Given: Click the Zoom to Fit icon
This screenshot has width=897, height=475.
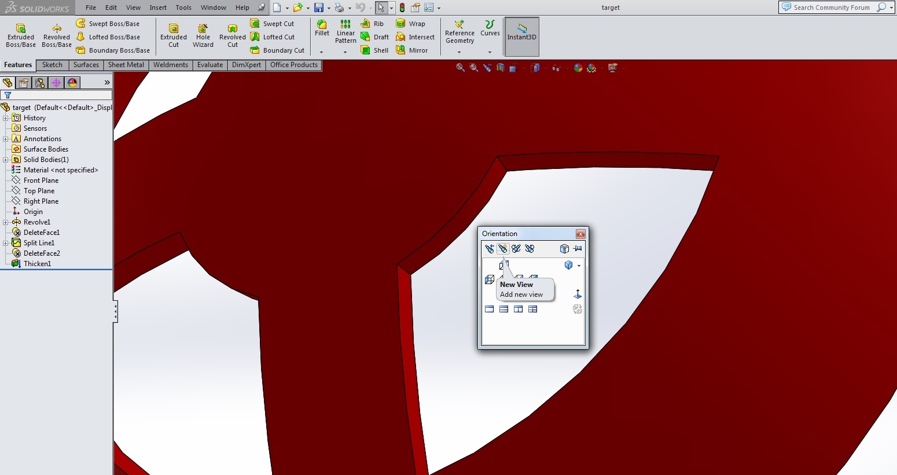Looking at the screenshot, I should coord(460,68).
